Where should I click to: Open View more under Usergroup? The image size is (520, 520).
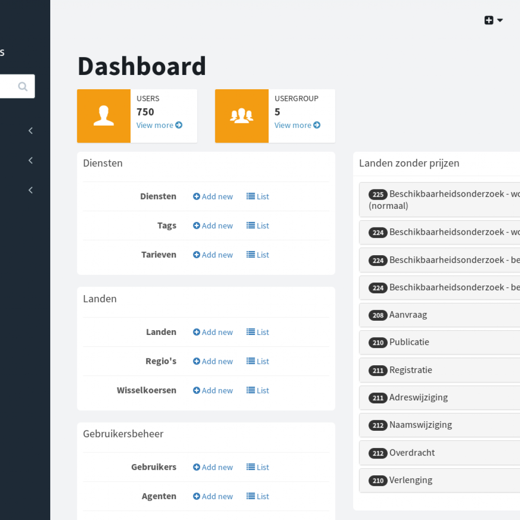tap(297, 125)
